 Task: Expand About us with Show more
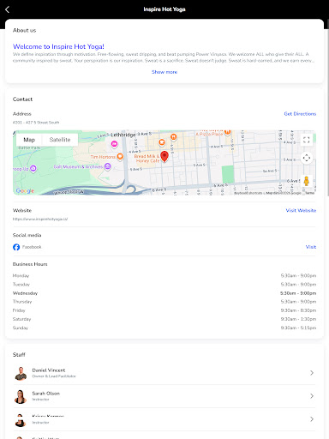coord(164,72)
